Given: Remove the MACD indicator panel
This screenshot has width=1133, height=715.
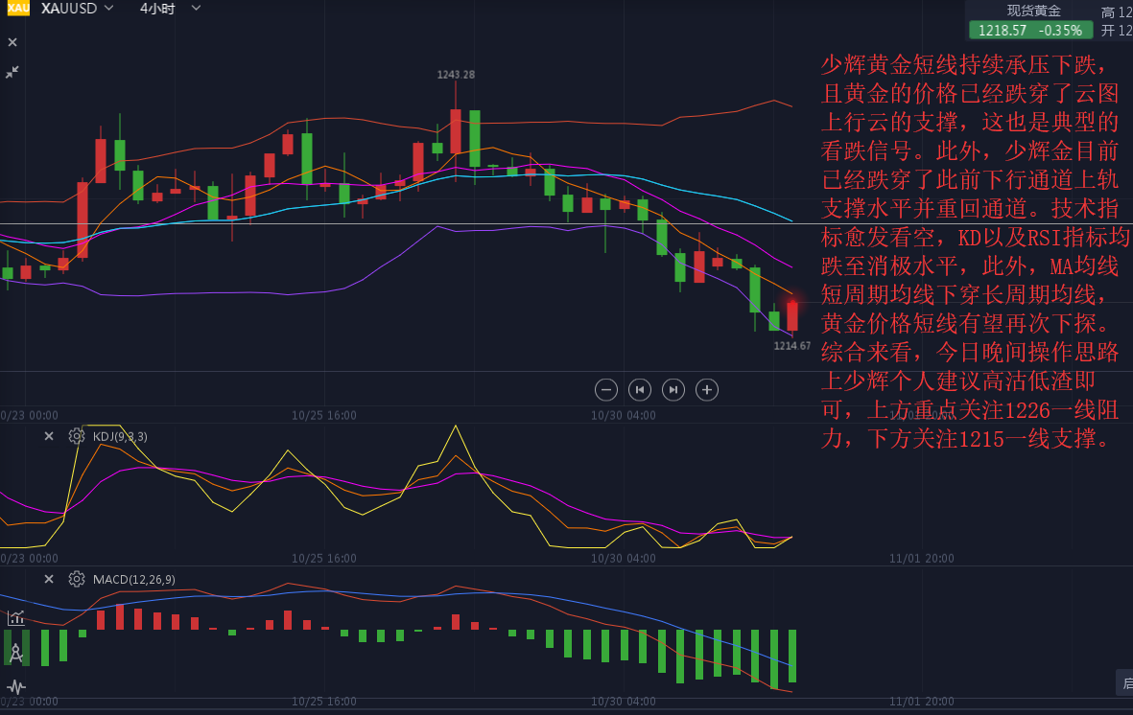Looking at the screenshot, I should [49, 579].
